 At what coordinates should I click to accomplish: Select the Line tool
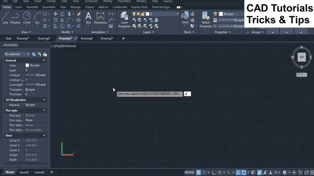point(5,18)
